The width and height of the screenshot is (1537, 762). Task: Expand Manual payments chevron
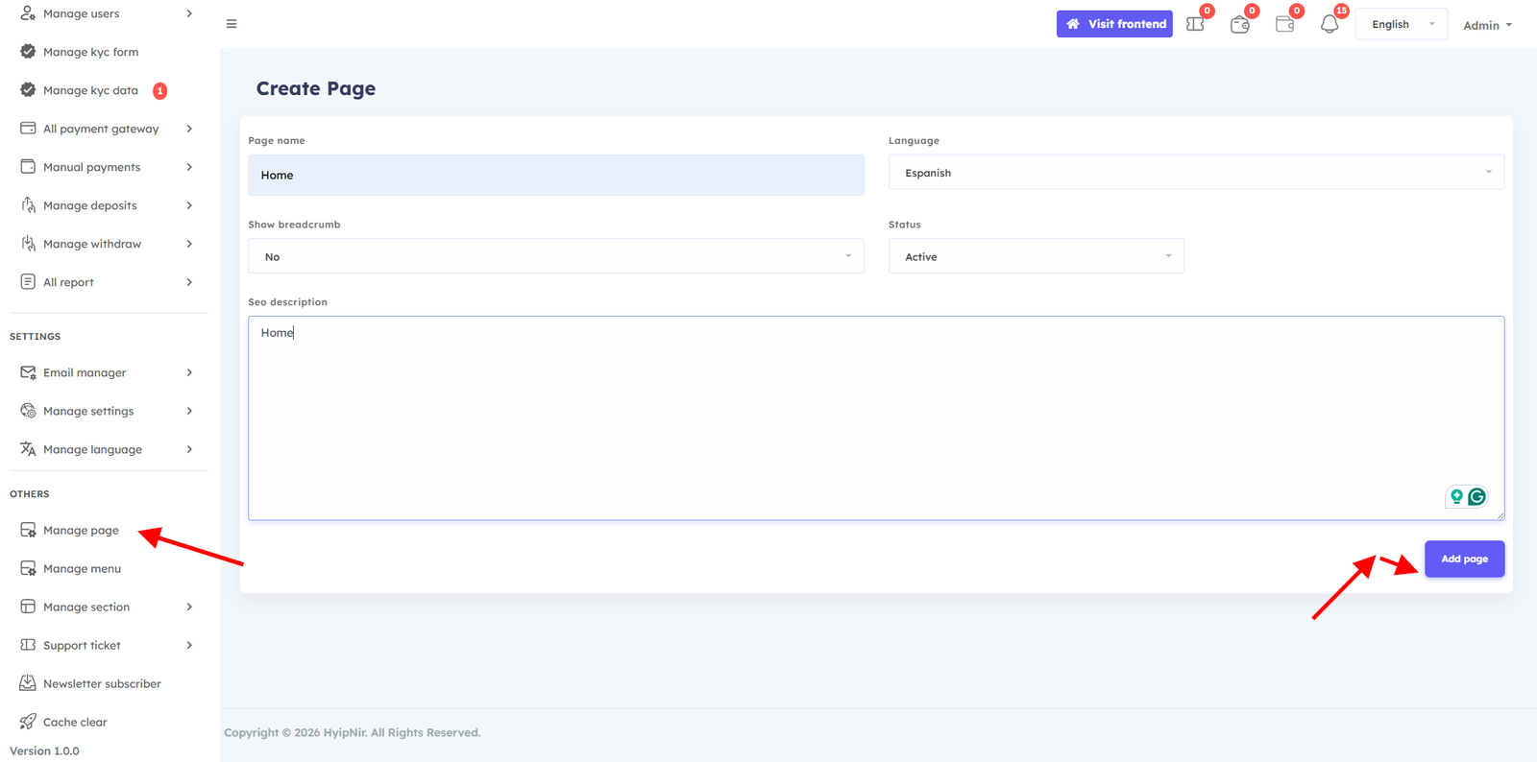pos(189,167)
